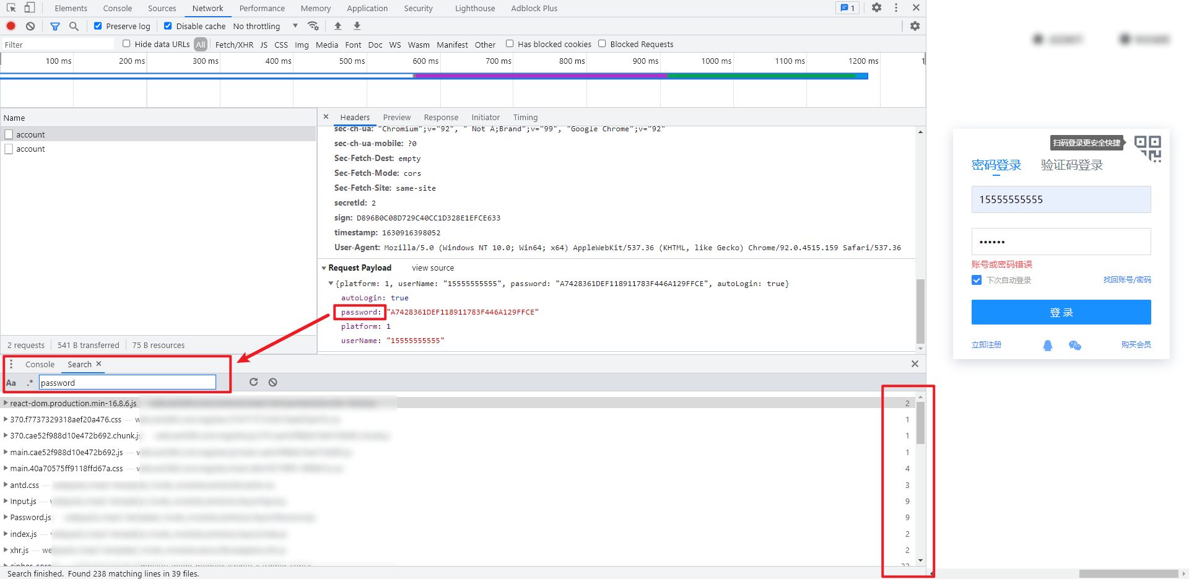Screen dimensions: 1189x579
Task: Click the export HAR download arrow
Action: point(357,26)
